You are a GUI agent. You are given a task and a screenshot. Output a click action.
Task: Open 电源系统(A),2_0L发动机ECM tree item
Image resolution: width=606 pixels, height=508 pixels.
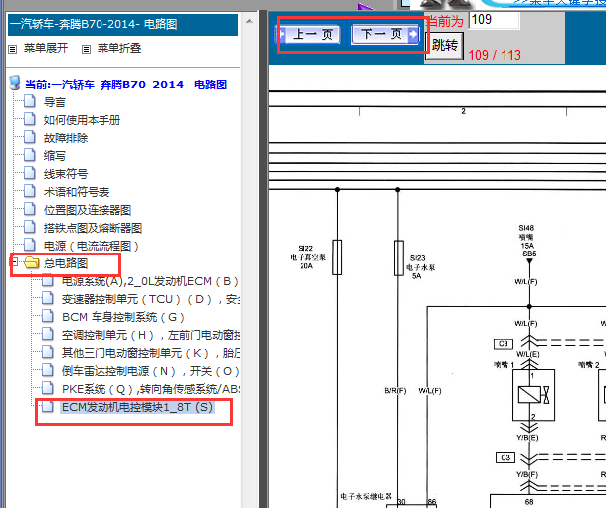click(x=150, y=281)
